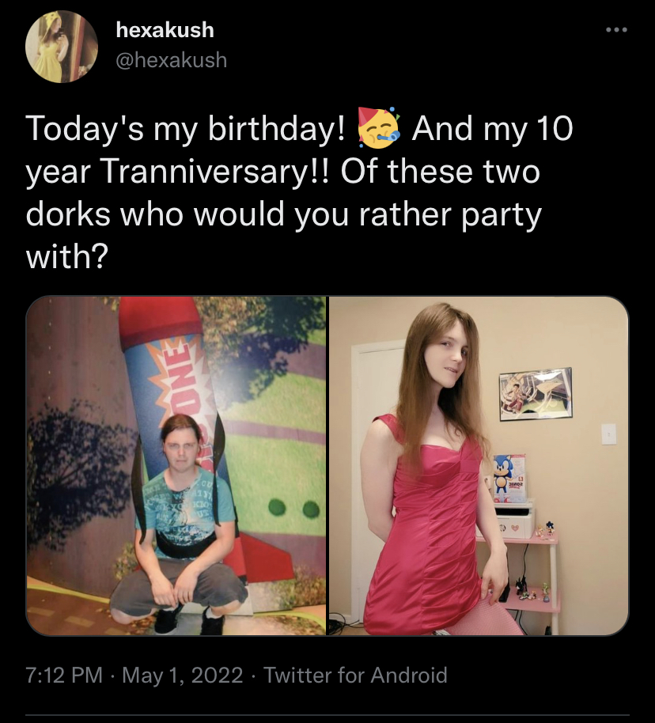
Task: Click the rocket's red nose cone
Action: click(x=157, y=317)
